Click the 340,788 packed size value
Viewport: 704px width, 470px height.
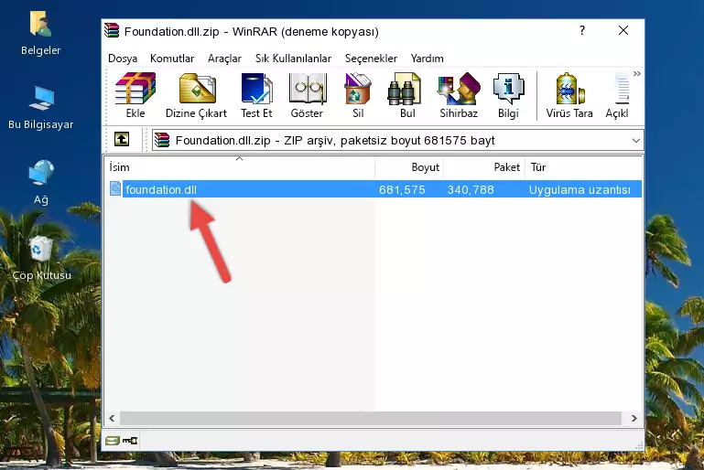point(471,189)
